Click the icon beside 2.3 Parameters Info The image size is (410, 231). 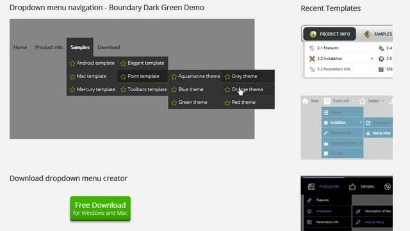pos(312,69)
